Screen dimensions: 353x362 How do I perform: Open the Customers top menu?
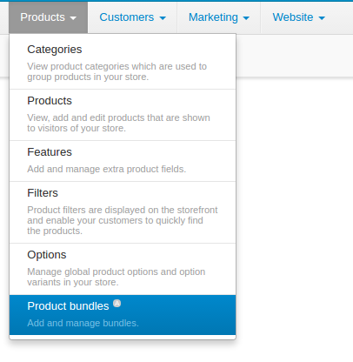(x=132, y=17)
